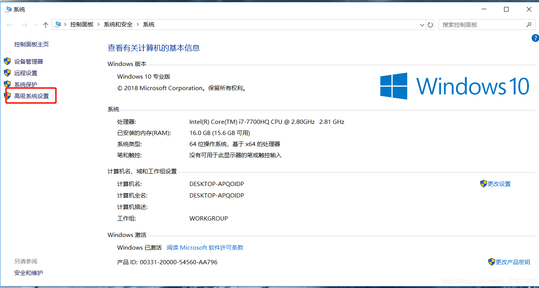Expand chevron after 控制面板 breadcrumb

click(99, 25)
